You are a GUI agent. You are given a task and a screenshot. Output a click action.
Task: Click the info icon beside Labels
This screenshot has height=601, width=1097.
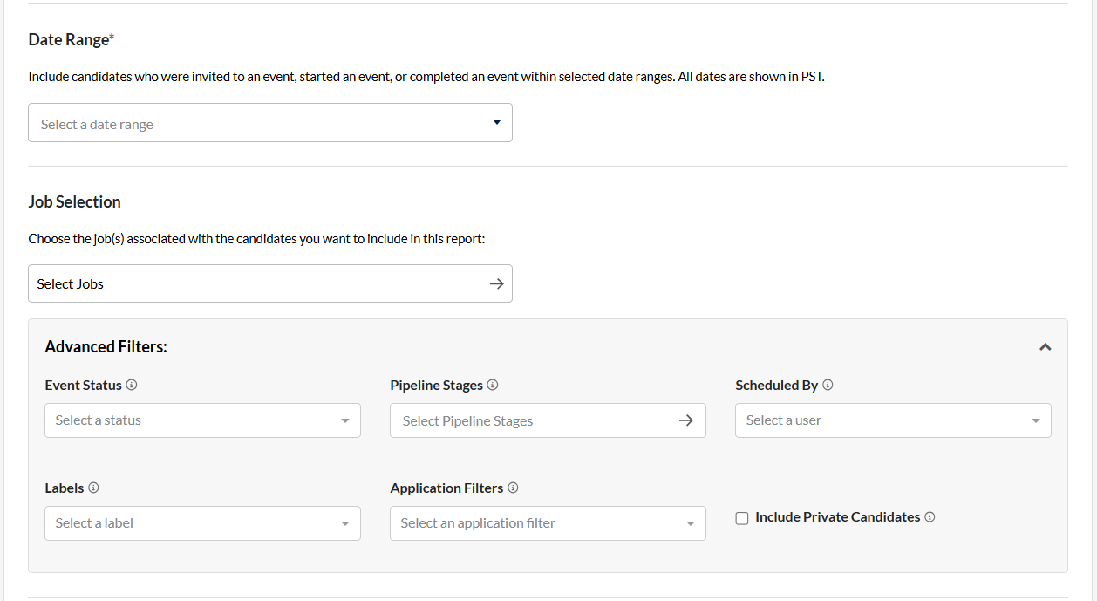tap(93, 488)
